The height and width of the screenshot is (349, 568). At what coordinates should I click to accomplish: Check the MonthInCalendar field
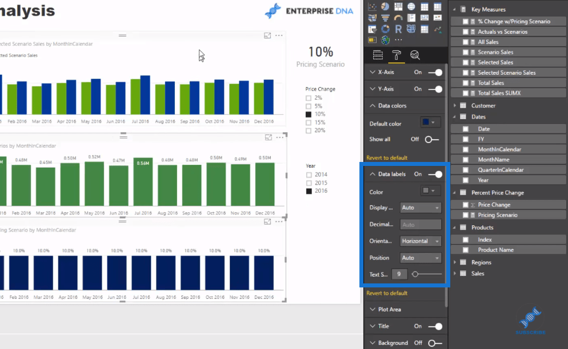click(x=466, y=149)
